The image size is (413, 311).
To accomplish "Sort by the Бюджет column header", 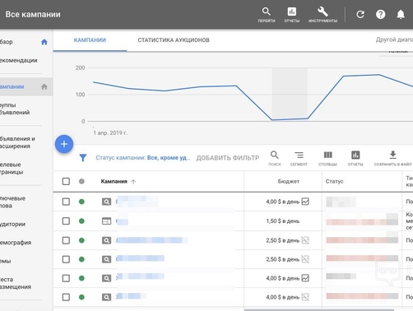I will (x=289, y=182).
